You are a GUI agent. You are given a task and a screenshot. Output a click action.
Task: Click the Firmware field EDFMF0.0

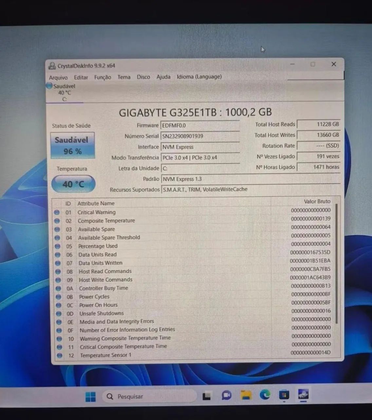point(200,125)
